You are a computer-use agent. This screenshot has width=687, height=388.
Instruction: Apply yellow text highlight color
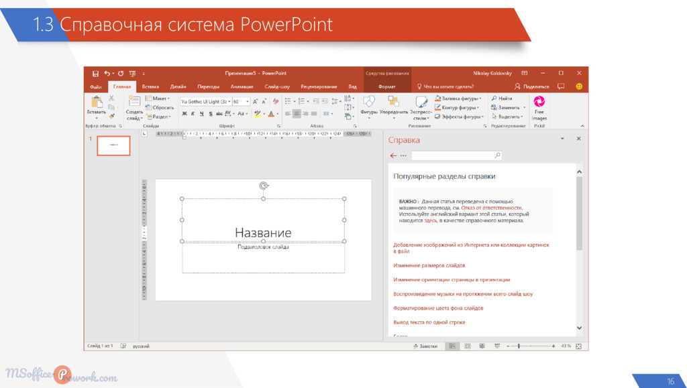click(257, 114)
